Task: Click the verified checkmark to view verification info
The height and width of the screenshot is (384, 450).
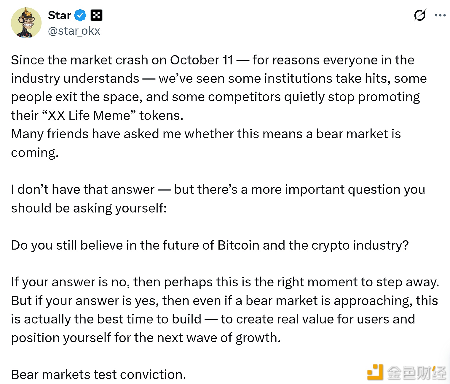Action: pyautogui.click(x=80, y=15)
